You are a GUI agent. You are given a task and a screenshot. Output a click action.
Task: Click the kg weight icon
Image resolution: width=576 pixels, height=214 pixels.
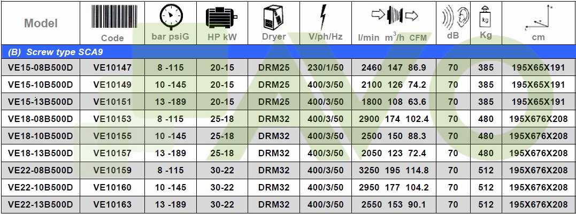486,17
